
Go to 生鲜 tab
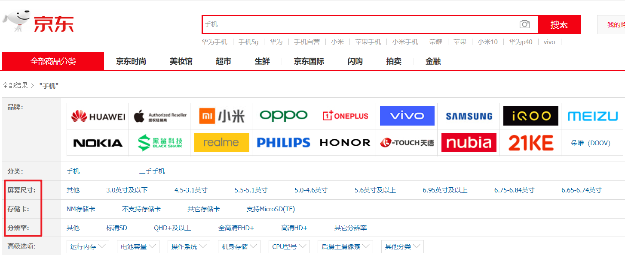coord(262,61)
